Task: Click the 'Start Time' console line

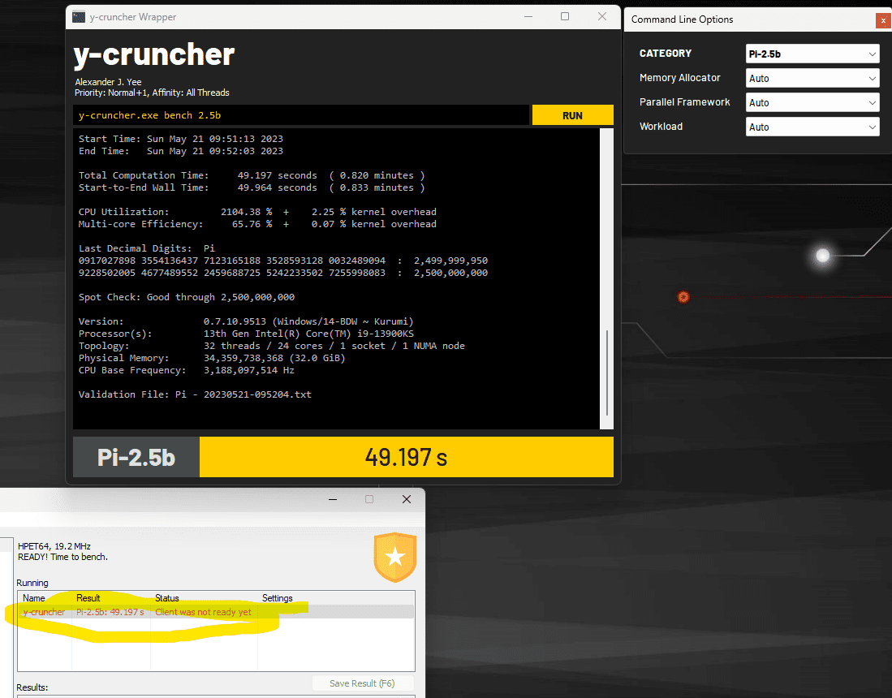Action: [x=180, y=139]
